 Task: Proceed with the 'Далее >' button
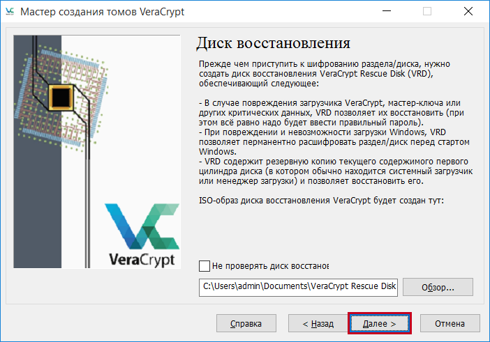click(379, 323)
